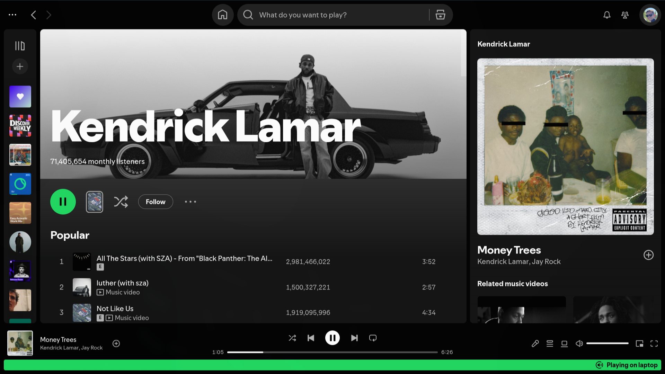Image resolution: width=665 pixels, height=374 pixels.
Task: Open the luther Music video link
Action: pos(118,292)
